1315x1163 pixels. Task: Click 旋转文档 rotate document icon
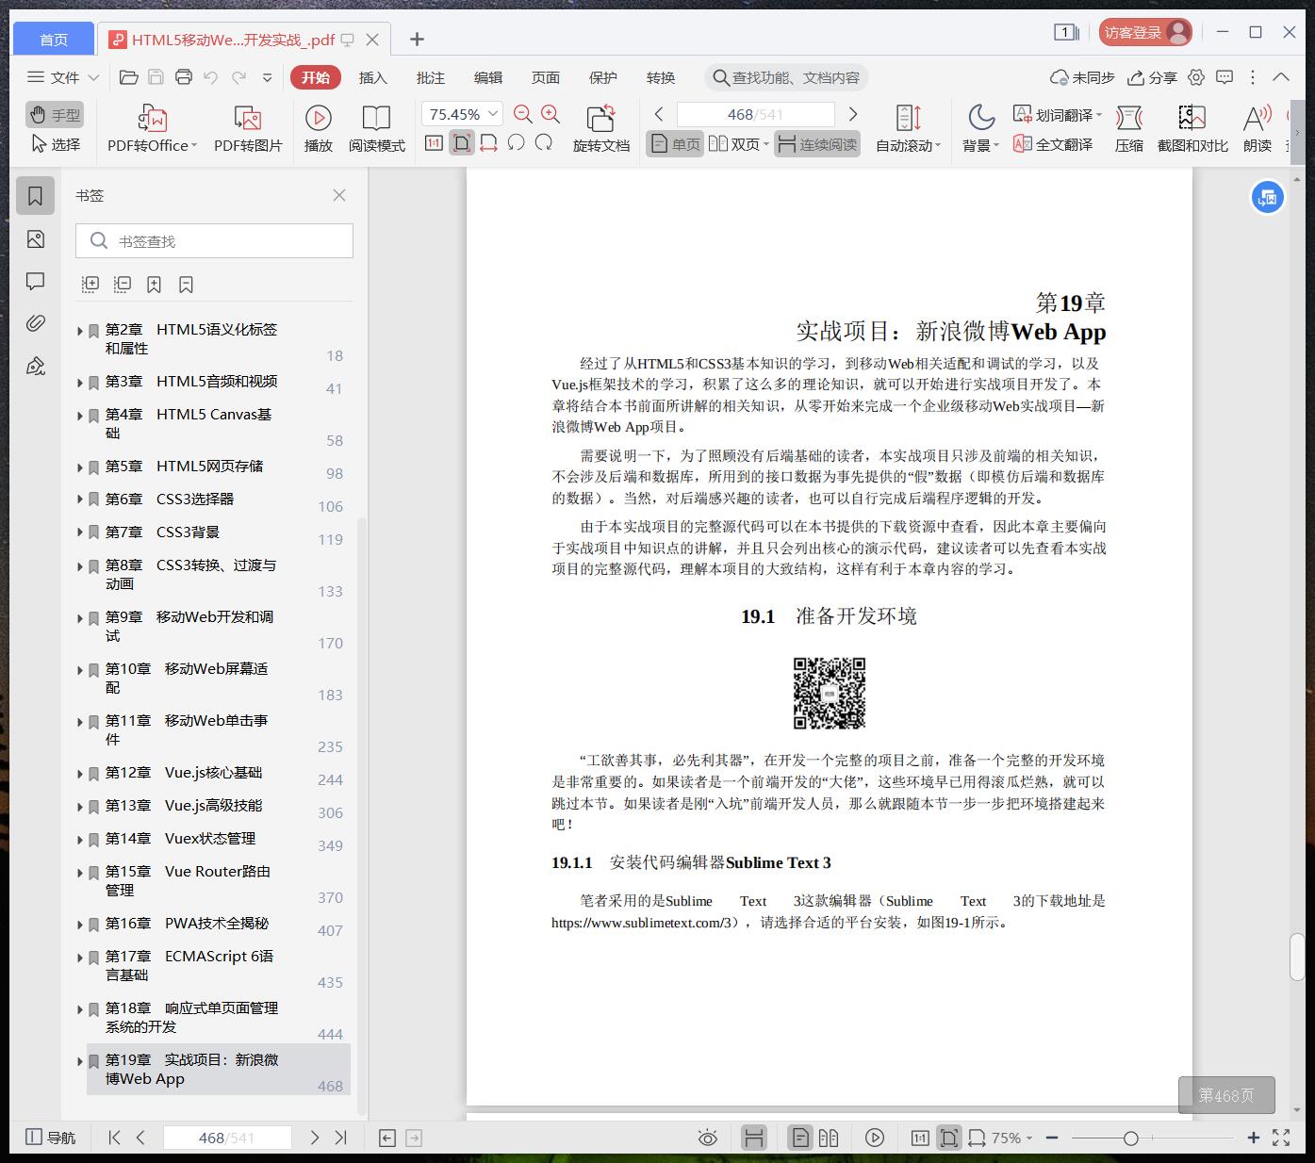click(x=600, y=129)
